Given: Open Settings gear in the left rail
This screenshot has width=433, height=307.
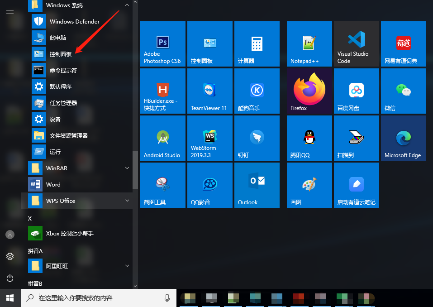Looking at the screenshot, I should click(10, 256).
